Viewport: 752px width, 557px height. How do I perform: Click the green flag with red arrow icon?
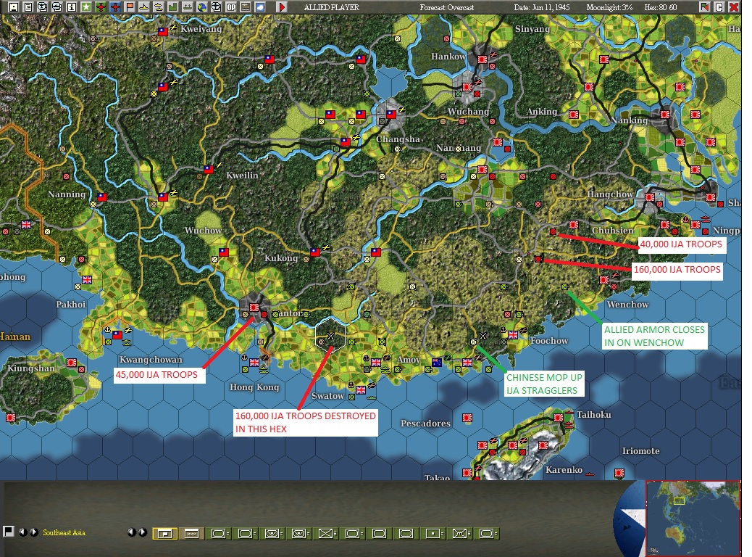tap(704, 7)
